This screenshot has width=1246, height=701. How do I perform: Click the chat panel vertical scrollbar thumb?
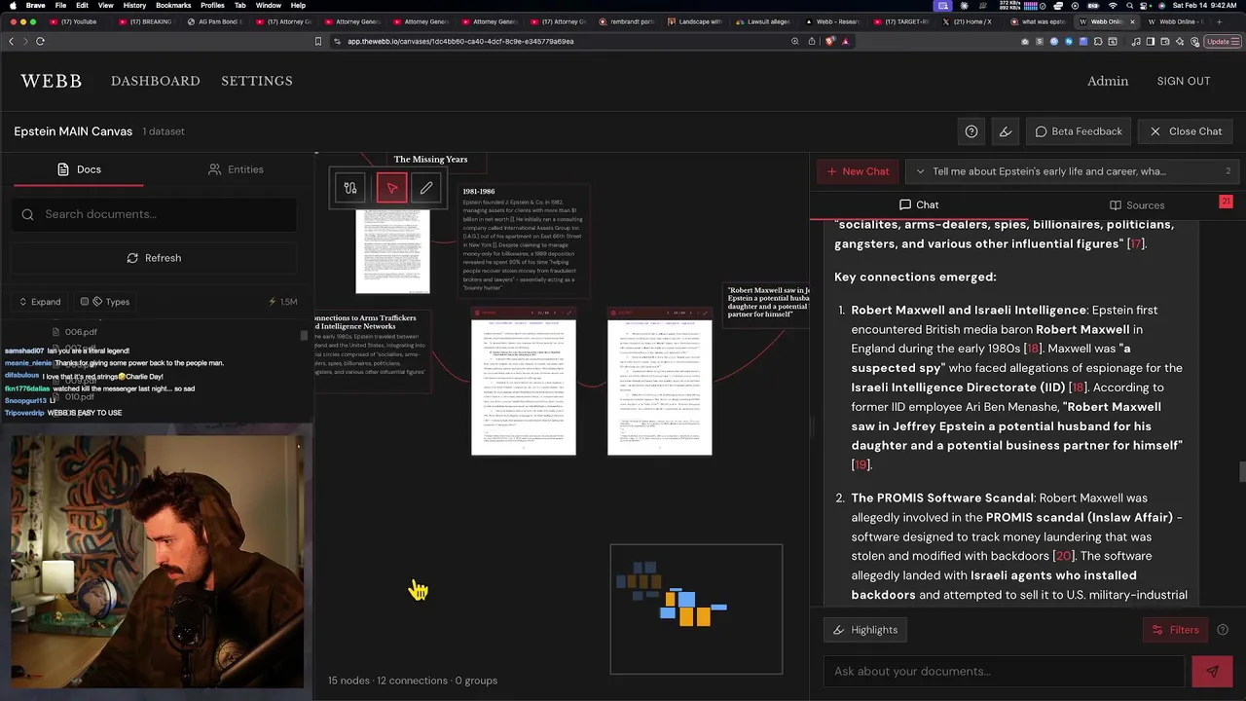pos(1241,472)
